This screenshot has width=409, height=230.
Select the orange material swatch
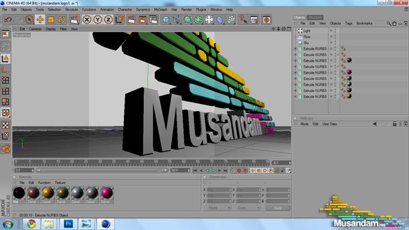click(x=48, y=195)
